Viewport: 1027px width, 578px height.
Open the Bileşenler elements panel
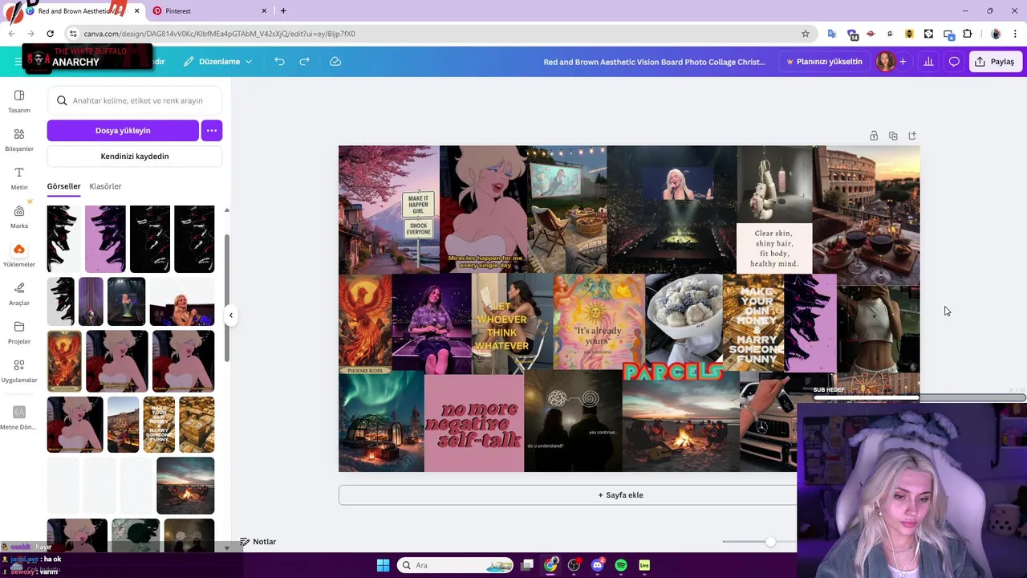[x=19, y=140]
